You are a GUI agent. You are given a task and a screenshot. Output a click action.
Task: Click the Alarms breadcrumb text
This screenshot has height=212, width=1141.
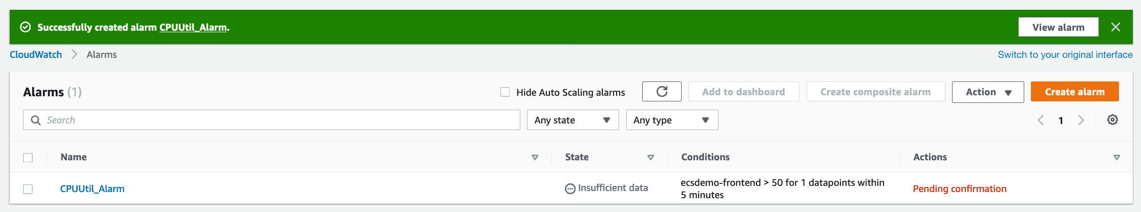pyautogui.click(x=101, y=54)
